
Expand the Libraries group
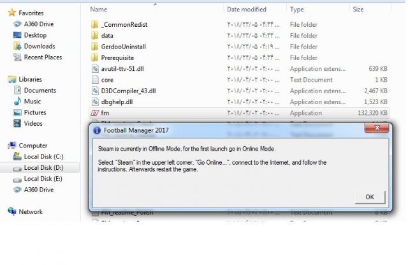point(30,79)
